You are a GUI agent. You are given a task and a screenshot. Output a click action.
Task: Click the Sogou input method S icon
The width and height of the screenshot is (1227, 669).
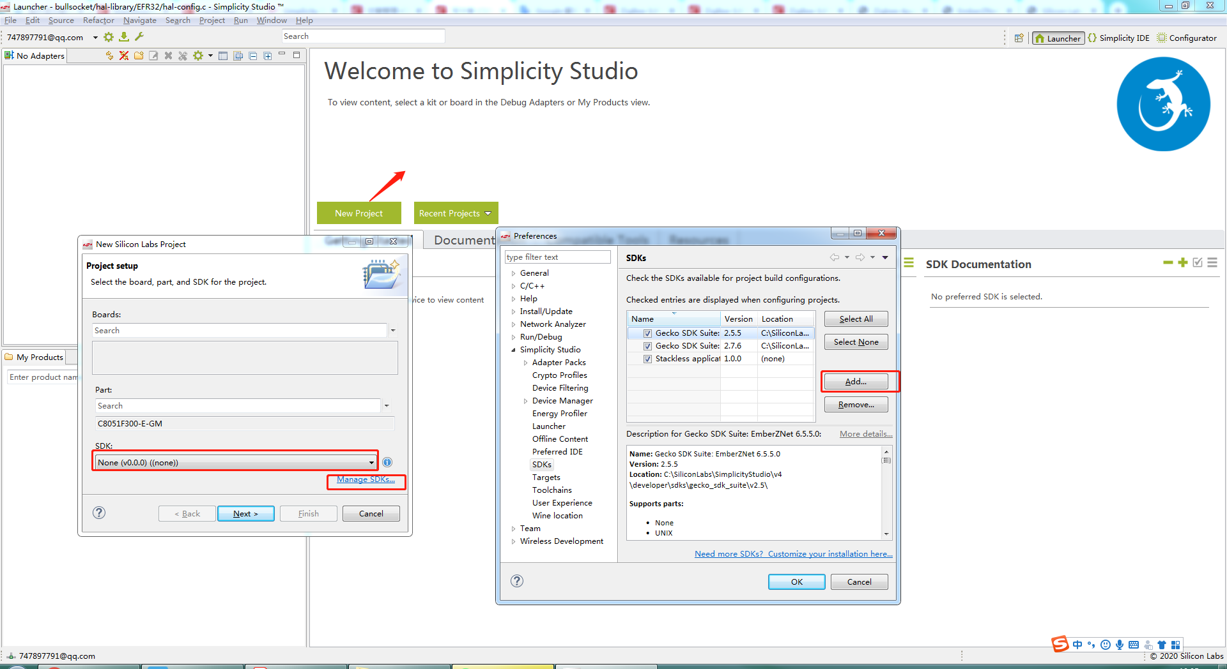(1060, 644)
